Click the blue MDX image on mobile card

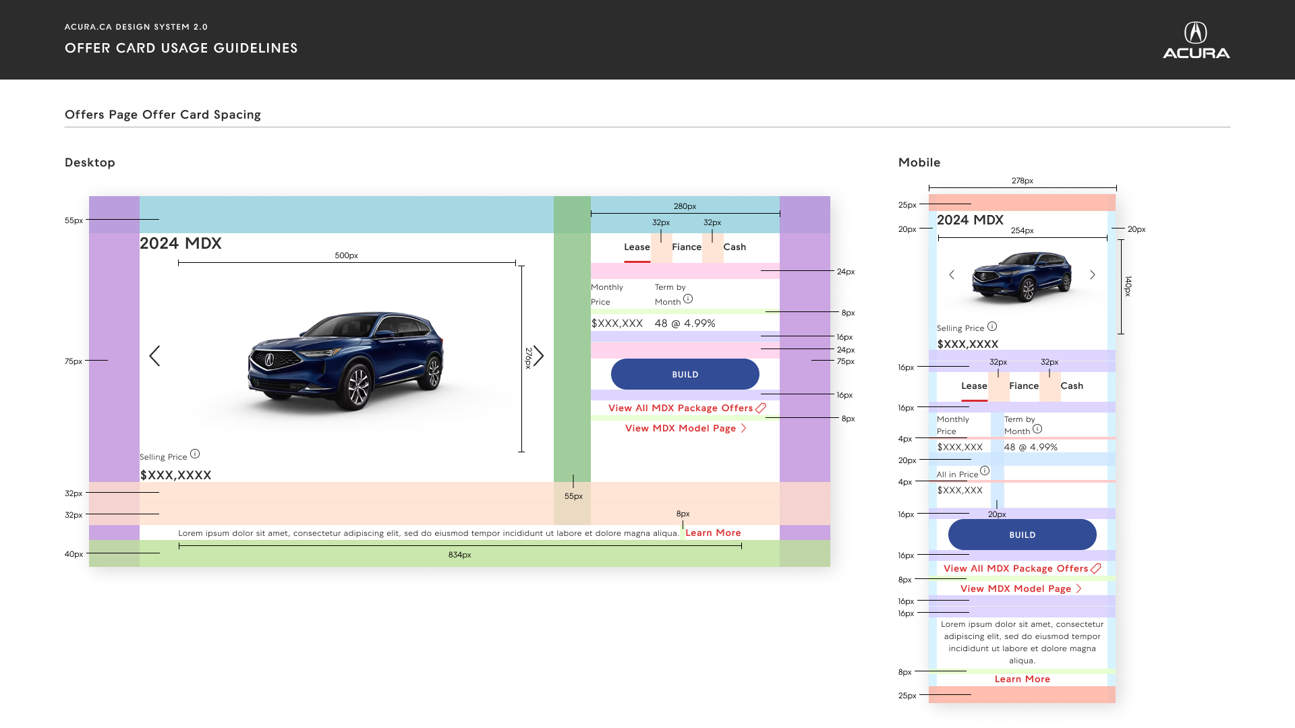pos(1022,276)
